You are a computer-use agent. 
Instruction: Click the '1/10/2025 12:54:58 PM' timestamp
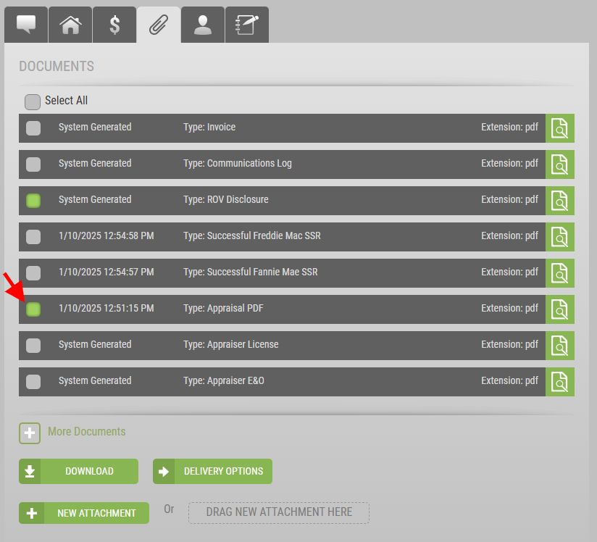click(x=107, y=235)
